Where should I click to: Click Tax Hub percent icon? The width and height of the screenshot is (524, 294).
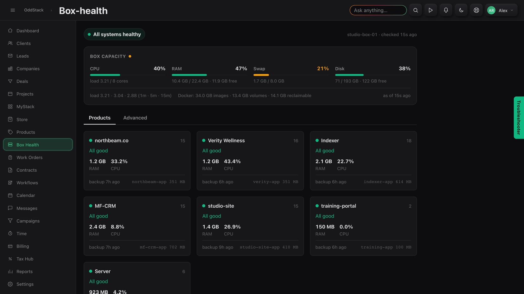(x=10, y=259)
